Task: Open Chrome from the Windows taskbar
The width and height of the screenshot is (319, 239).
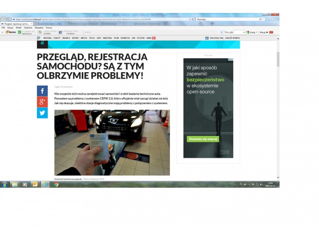Action: click(56, 184)
